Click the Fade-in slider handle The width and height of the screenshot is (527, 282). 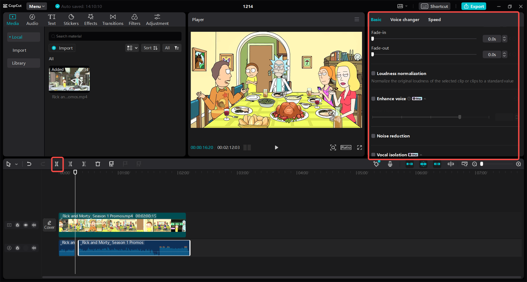[373, 39]
